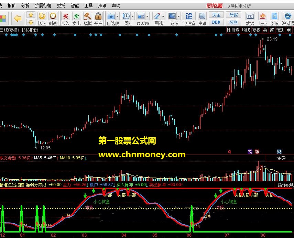Click the 修正 refresh icon
The height and width of the screenshot is (238, 294).
coord(42,16)
